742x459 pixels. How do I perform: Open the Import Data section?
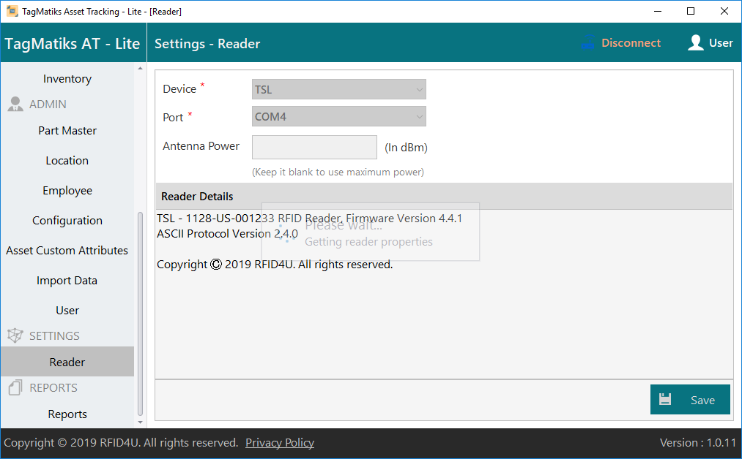[67, 281]
